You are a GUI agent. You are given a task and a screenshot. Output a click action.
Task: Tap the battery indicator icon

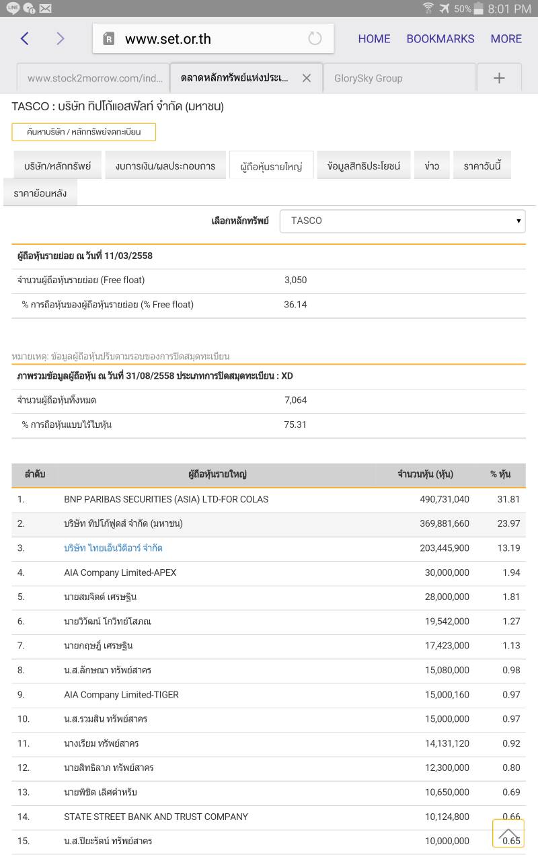(x=478, y=8)
